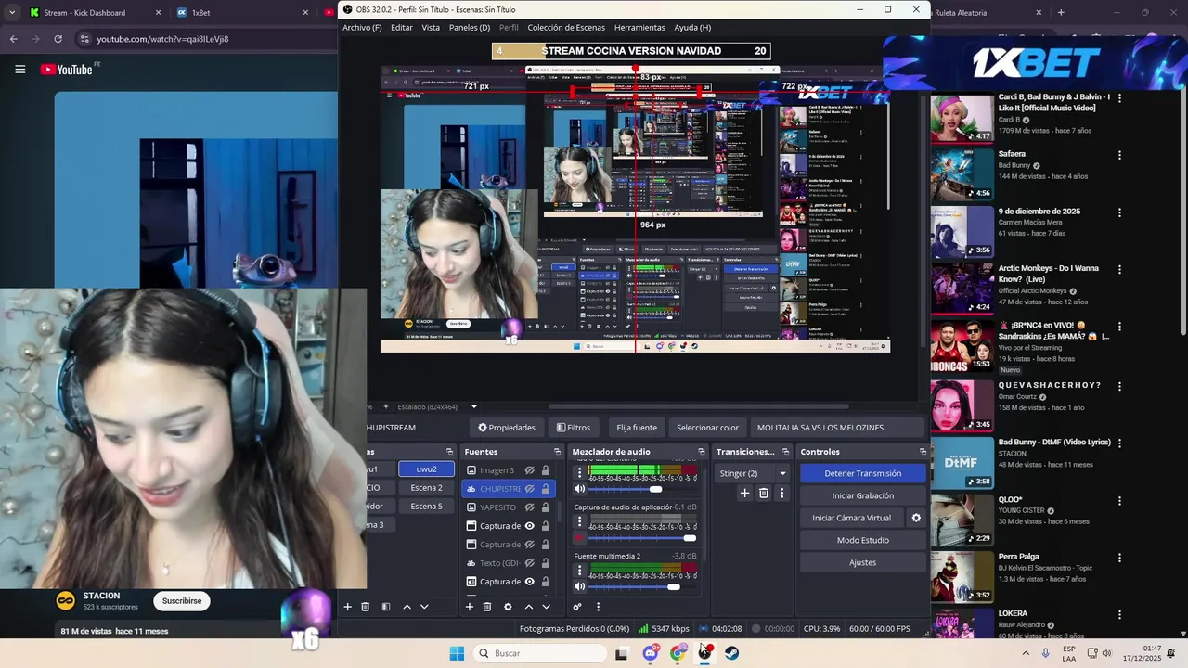Screen dimensions: 1188x668
Task: Unlock the Imagen 3 source
Action: (x=546, y=470)
